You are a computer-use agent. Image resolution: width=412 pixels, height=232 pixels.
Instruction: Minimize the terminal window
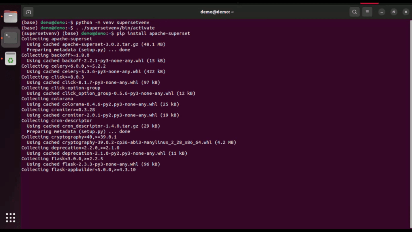click(382, 12)
